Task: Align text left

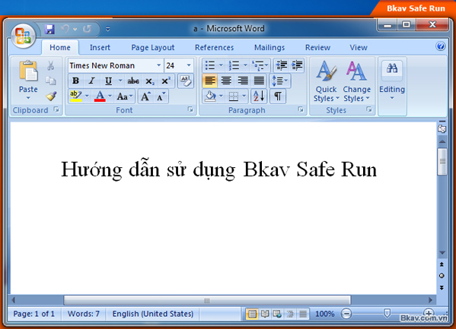Action: (x=210, y=81)
